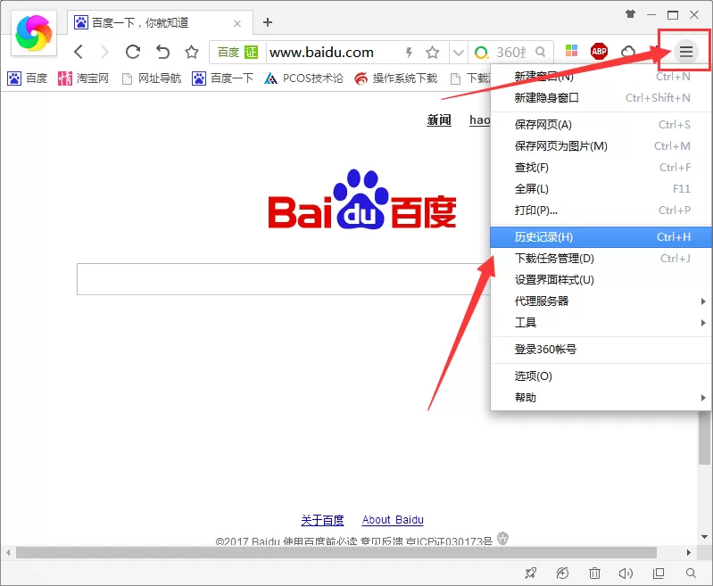Screen dimensions: 713x586
Task: Open the ABP Adblock Plus extension
Action: tap(599, 51)
